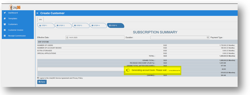The height and width of the screenshot is (95, 250).
Task: Toggle sidebar with the hamburger menu icon
Action: [37, 13]
